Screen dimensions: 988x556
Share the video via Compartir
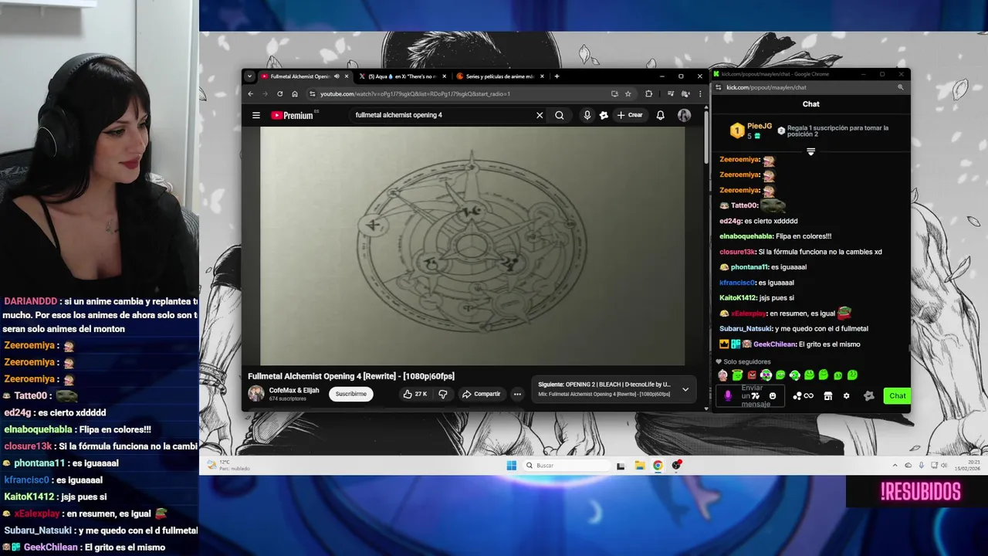click(481, 394)
